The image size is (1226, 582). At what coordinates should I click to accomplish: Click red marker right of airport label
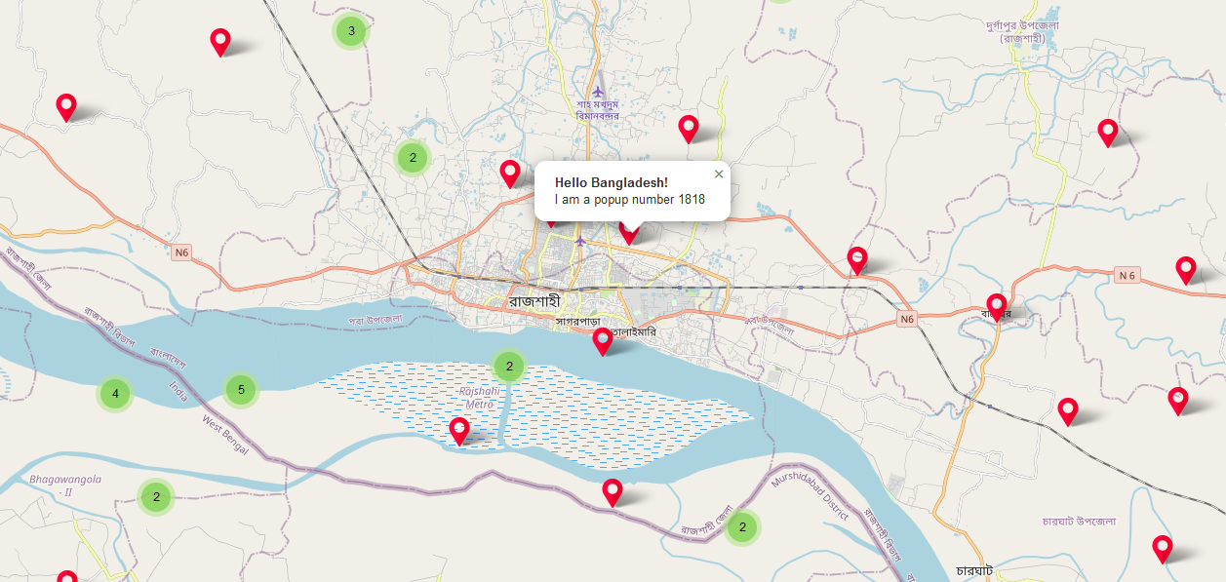[689, 129]
